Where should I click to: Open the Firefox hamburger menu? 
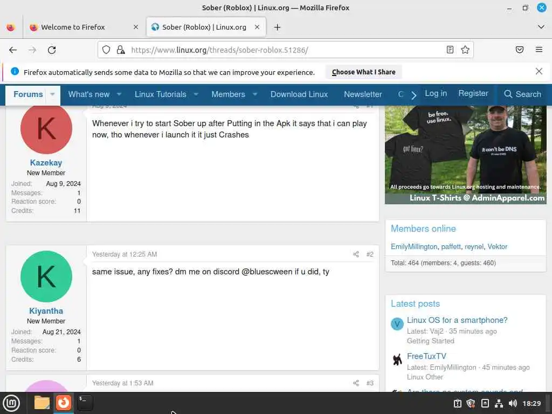pos(539,50)
